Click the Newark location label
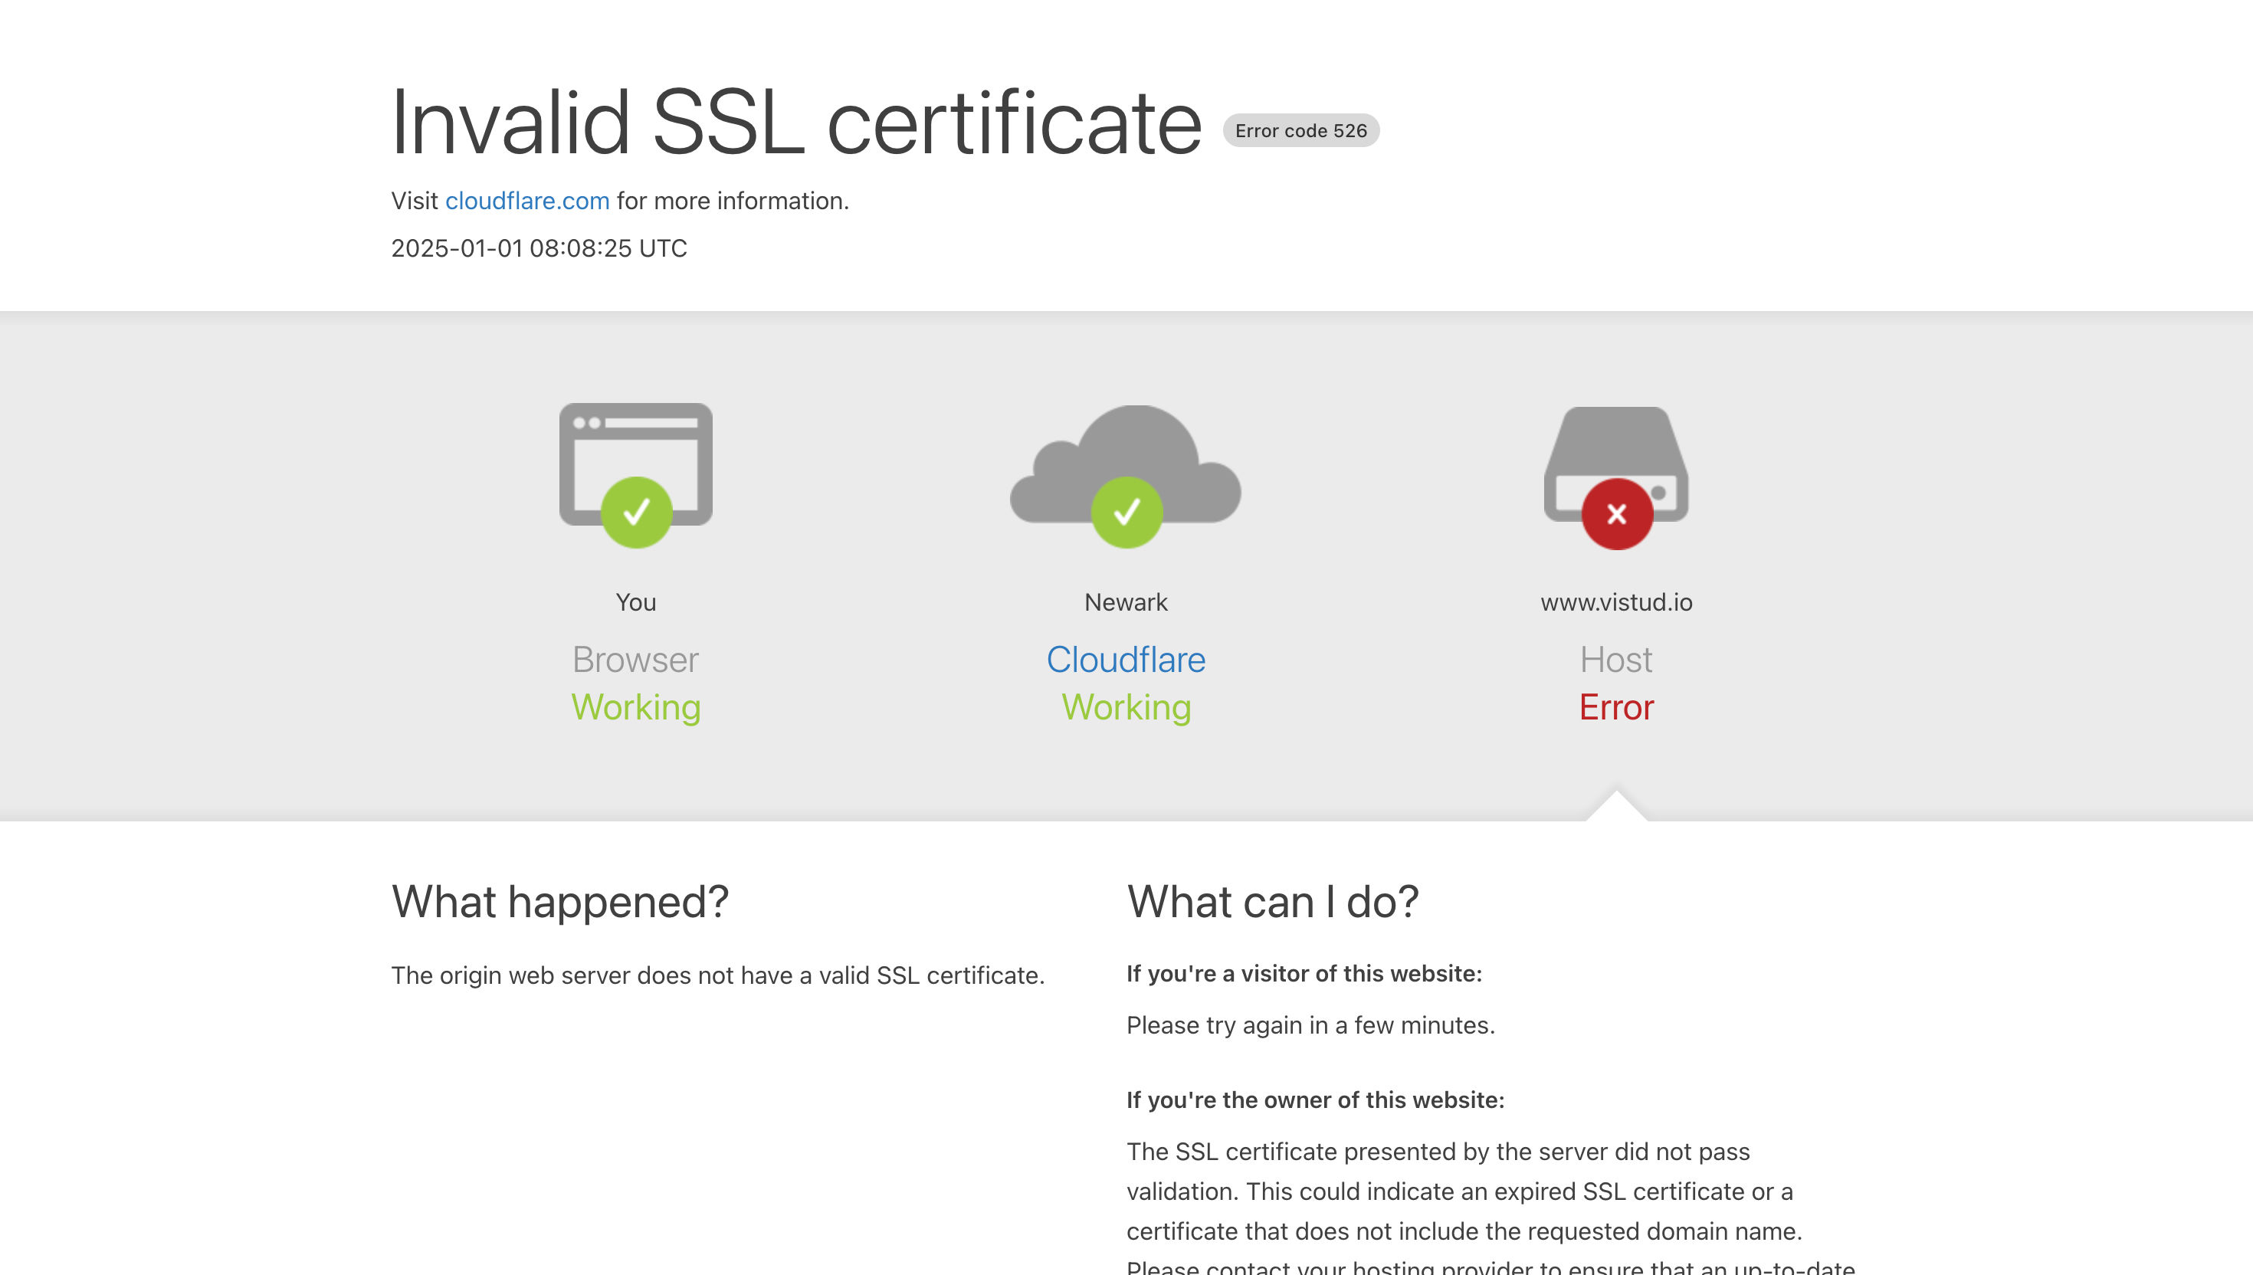This screenshot has width=2253, height=1275. click(x=1126, y=602)
